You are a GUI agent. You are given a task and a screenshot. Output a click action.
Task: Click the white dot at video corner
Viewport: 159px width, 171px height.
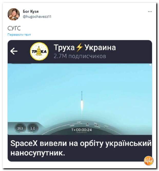pyautogui.click(x=150, y=65)
